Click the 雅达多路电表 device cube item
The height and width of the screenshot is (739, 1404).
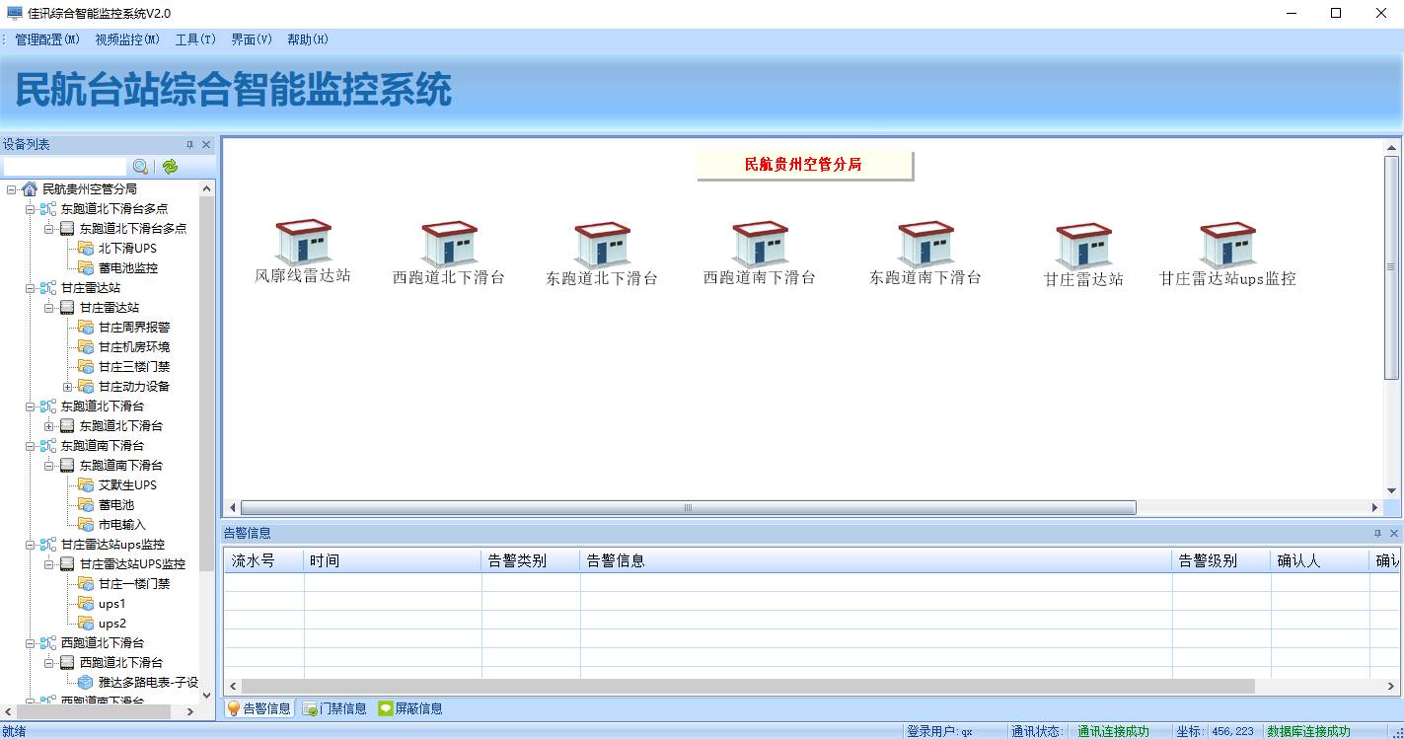147,682
